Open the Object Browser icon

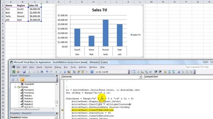[83, 72]
